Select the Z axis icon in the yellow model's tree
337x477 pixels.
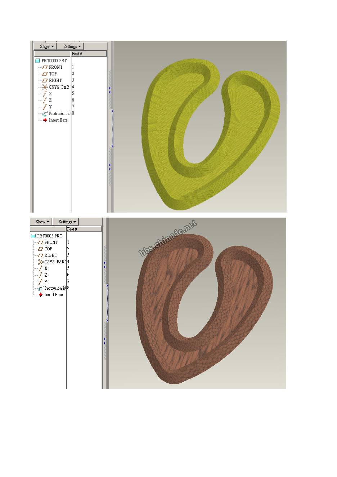(x=45, y=100)
